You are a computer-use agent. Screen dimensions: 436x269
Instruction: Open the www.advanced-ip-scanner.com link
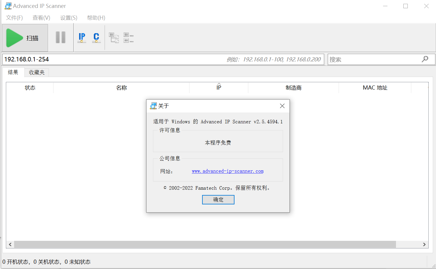pos(228,171)
